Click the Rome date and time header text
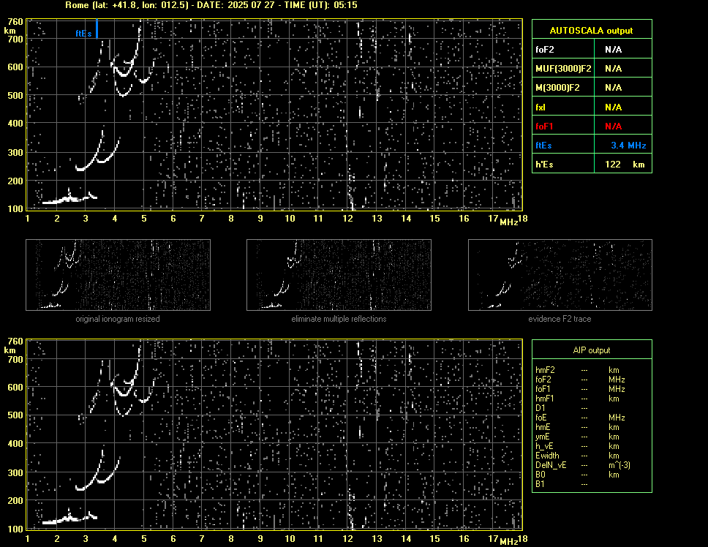 (211, 5)
